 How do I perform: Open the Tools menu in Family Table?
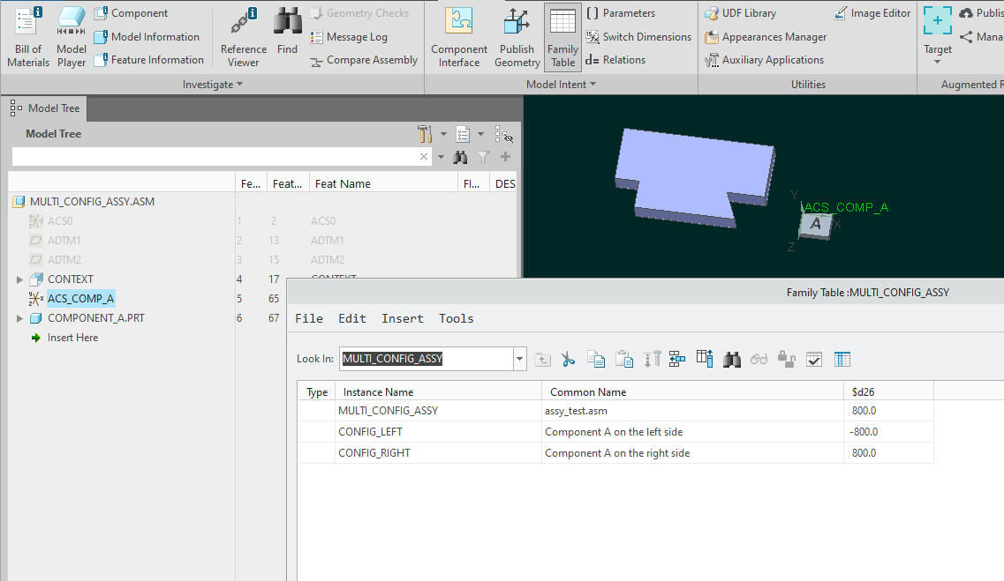(456, 318)
